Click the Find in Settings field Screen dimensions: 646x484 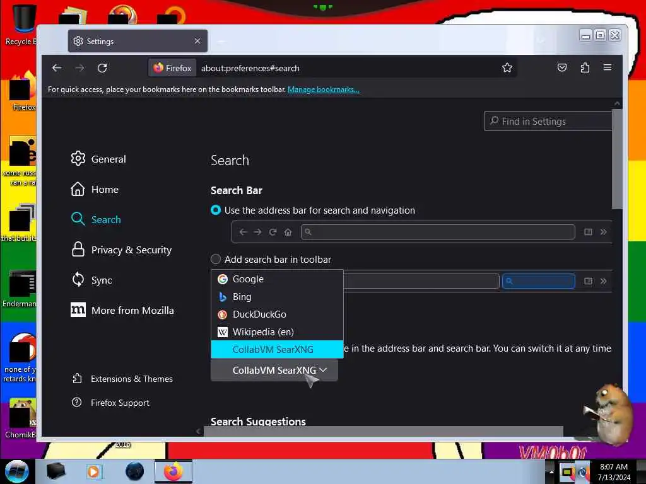tap(548, 122)
